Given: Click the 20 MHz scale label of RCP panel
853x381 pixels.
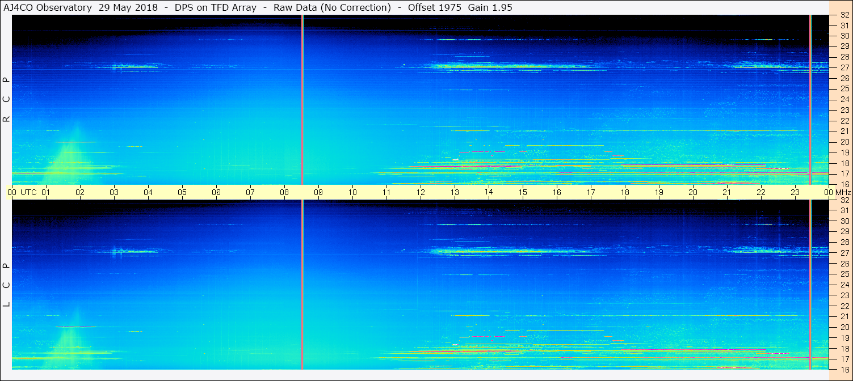Looking at the screenshot, I should coord(844,142).
